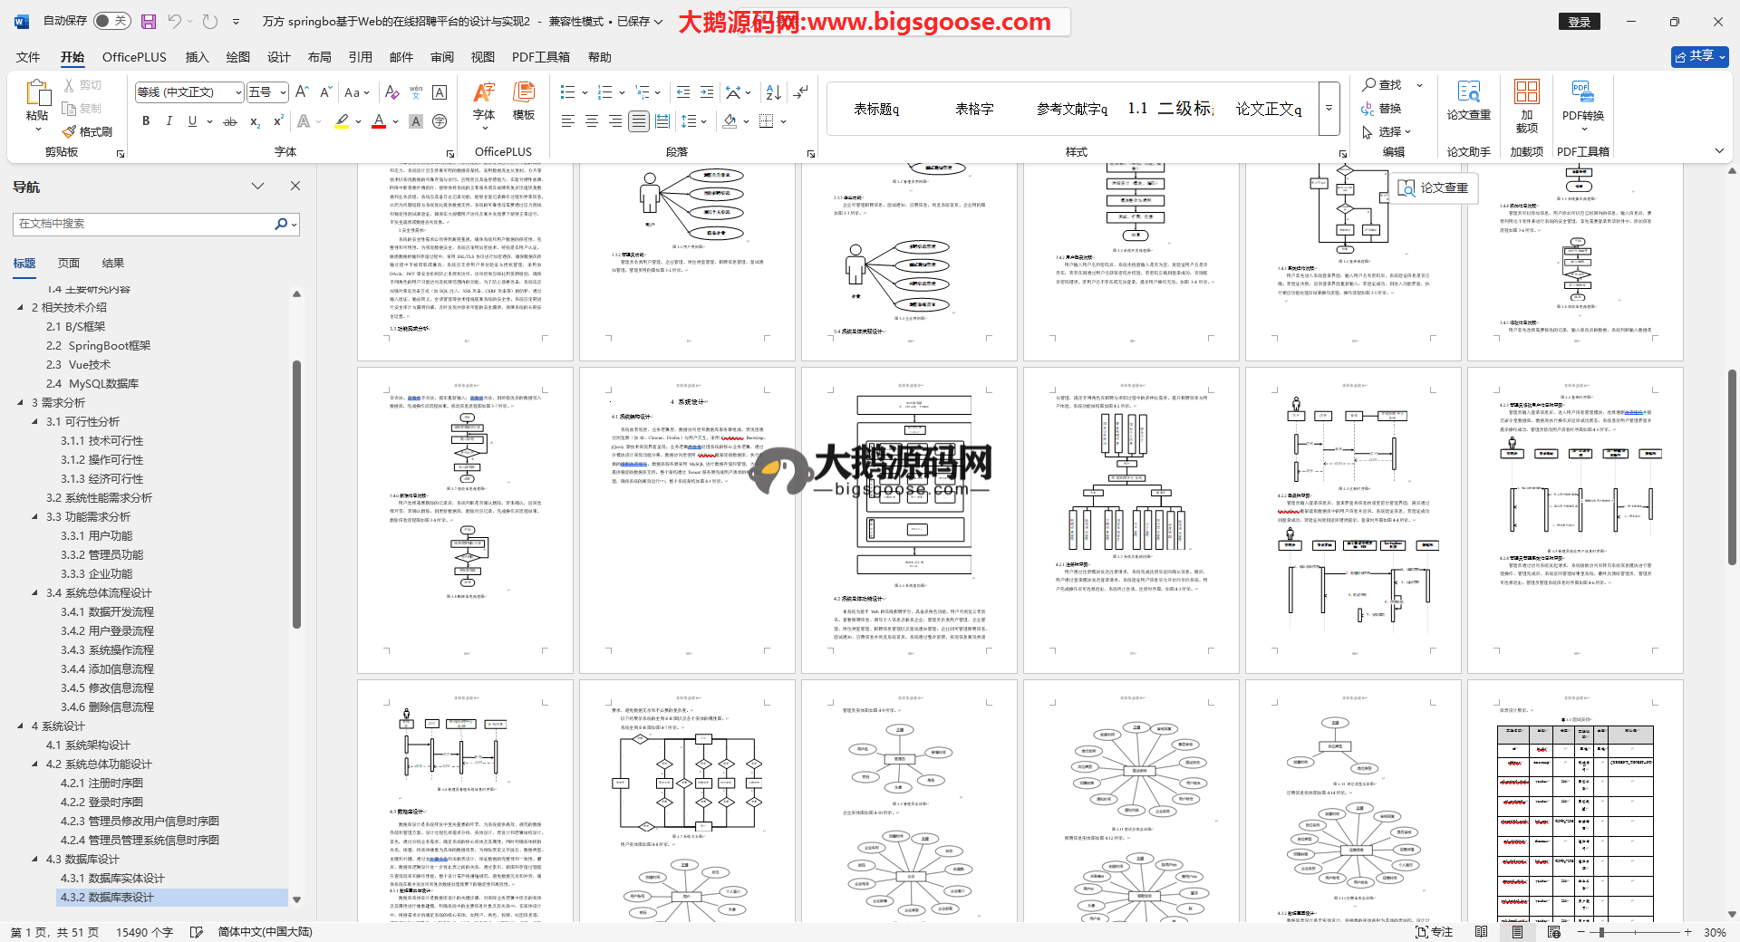Click the zoom slider in status bar
Viewport: 1740px width, 942px height.
pyautogui.click(x=1601, y=932)
